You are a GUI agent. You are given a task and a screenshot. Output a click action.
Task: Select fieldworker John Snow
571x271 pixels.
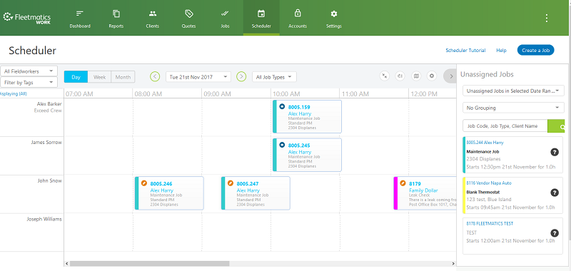coord(49,181)
